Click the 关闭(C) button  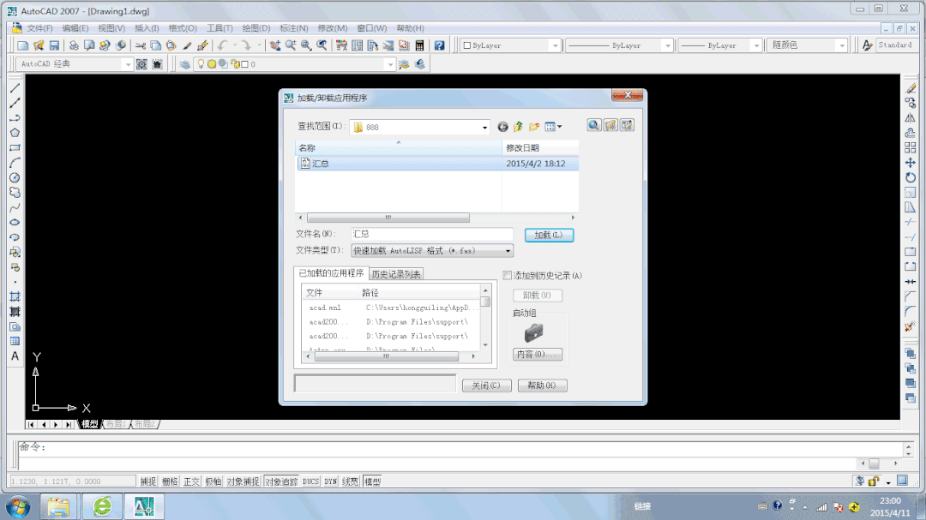pyautogui.click(x=487, y=386)
